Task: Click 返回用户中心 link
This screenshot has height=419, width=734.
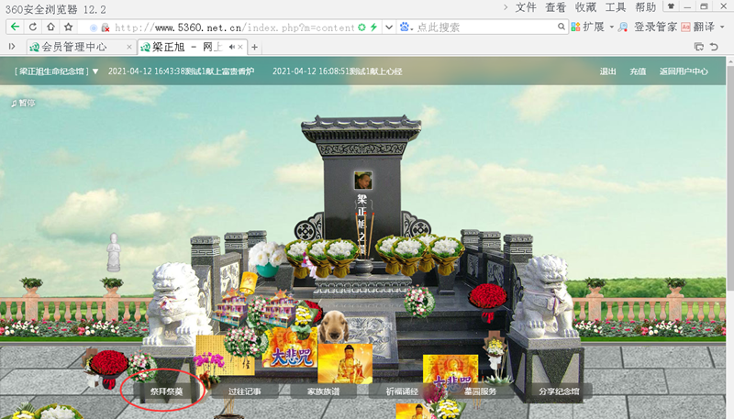Action: 684,72
